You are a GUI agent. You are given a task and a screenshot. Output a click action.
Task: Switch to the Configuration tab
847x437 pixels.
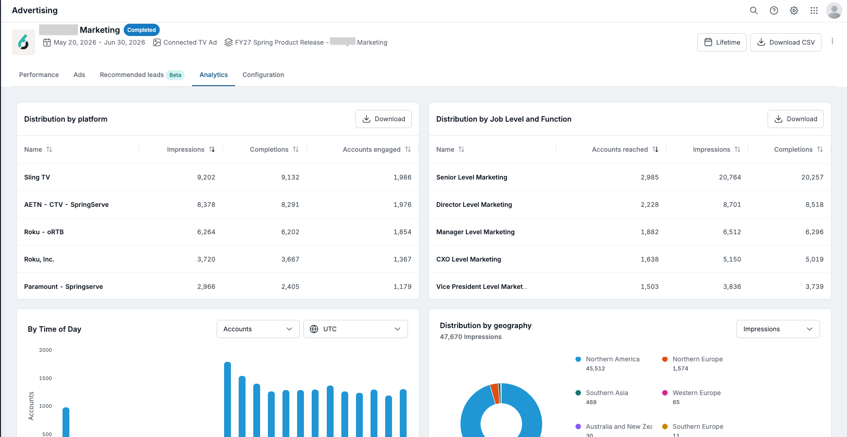263,75
